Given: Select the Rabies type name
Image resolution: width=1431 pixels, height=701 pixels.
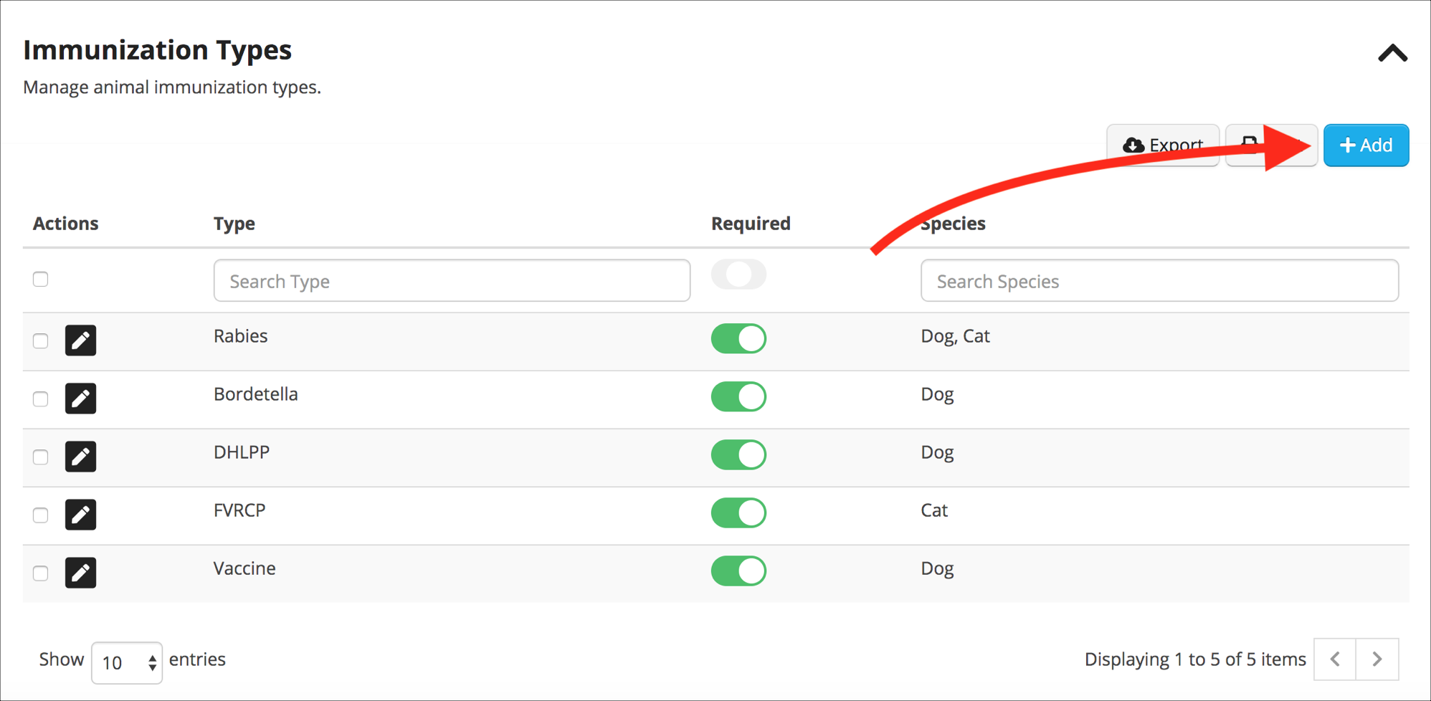Looking at the screenshot, I should pyautogui.click(x=240, y=335).
